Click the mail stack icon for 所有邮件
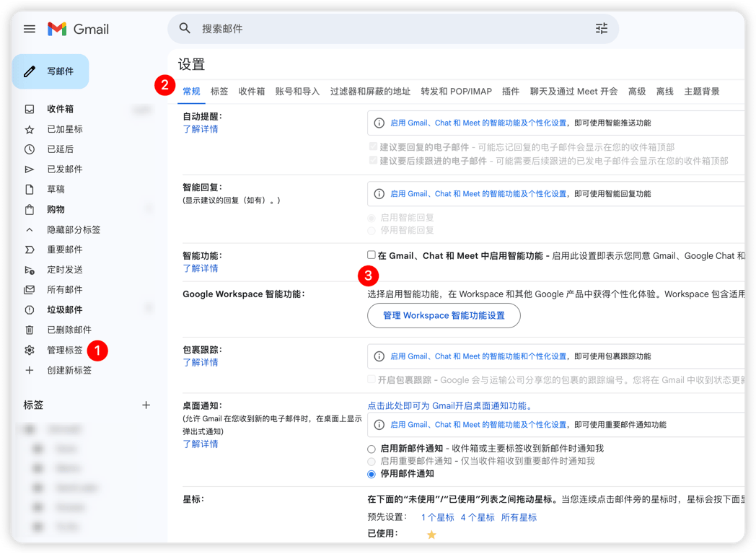Image resolution: width=756 pixels, height=554 pixels. click(x=30, y=289)
